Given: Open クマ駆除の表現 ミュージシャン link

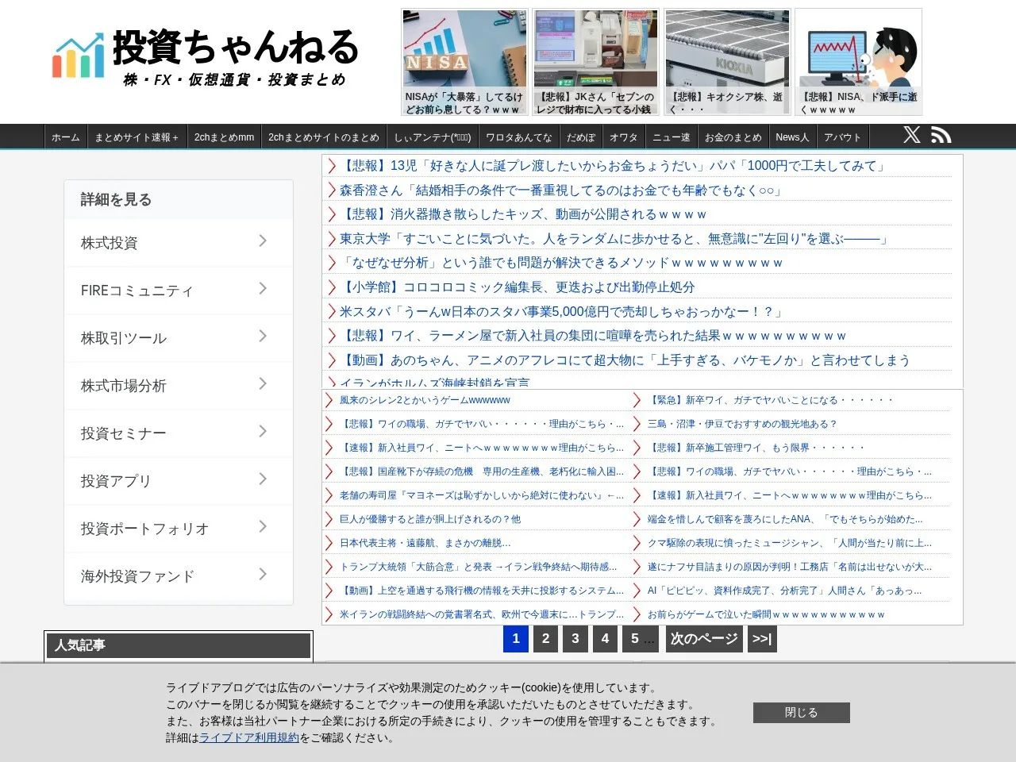Looking at the screenshot, I should (x=790, y=543).
